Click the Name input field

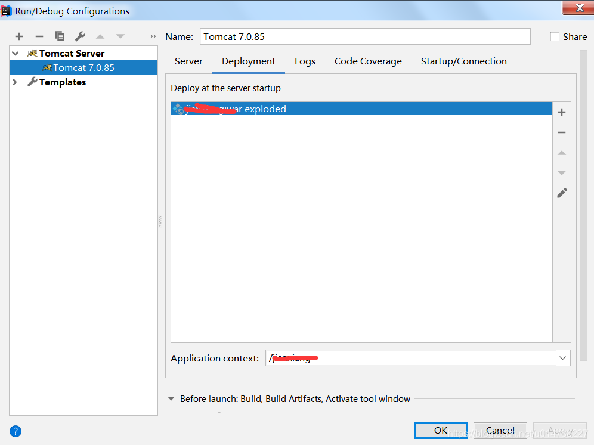point(365,36)
